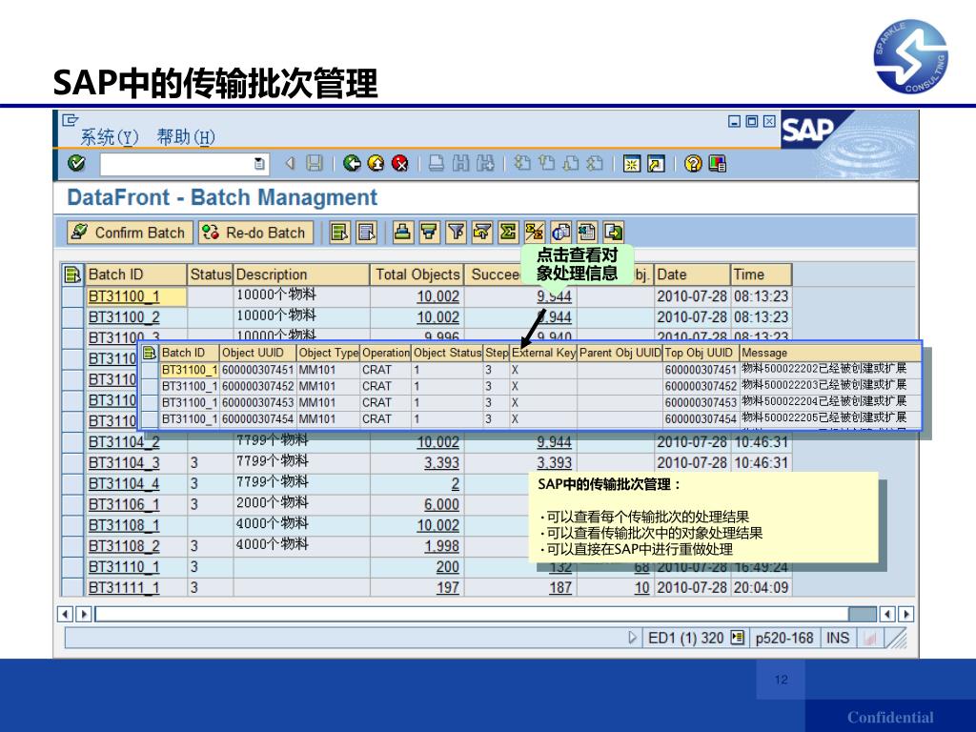Click the p520-168 status bar entry
The image size is (976, 732).
pos(784,638)
